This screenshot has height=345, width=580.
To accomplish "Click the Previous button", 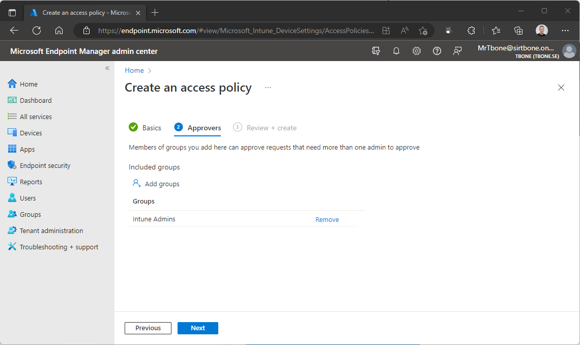I will 148,328.
